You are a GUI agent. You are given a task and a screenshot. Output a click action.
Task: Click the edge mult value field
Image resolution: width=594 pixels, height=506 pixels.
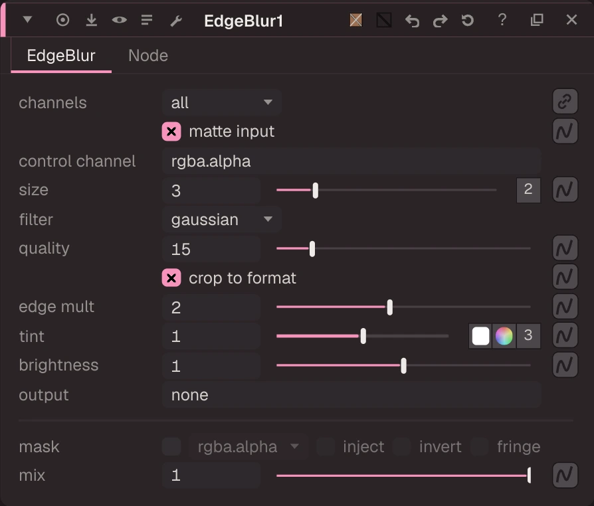click(211, 307)
